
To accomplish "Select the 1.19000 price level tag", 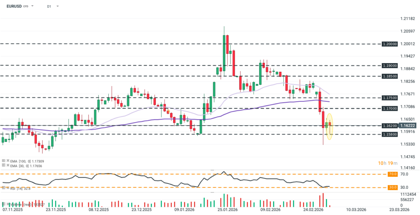I will coord(389,65).
